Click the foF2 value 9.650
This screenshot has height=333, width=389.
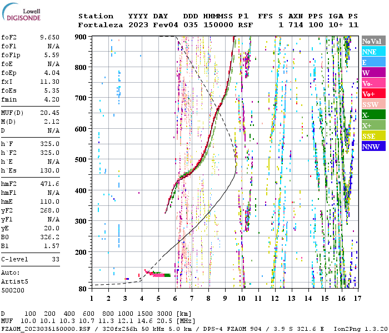pos(49,37)
